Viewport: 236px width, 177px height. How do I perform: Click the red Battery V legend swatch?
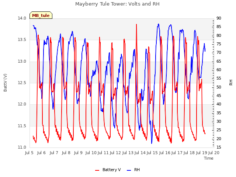pos(97,170)
